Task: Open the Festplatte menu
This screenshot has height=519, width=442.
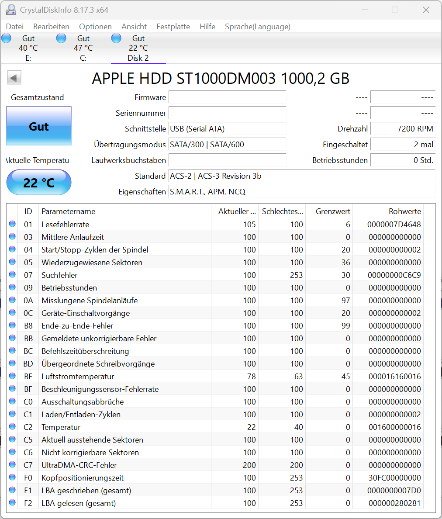Action: tap(173, 27)
